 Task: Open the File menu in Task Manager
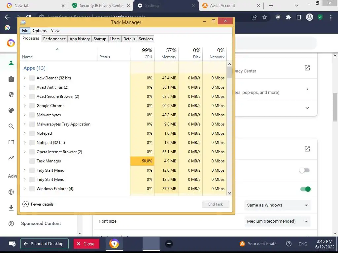(25, 31)
